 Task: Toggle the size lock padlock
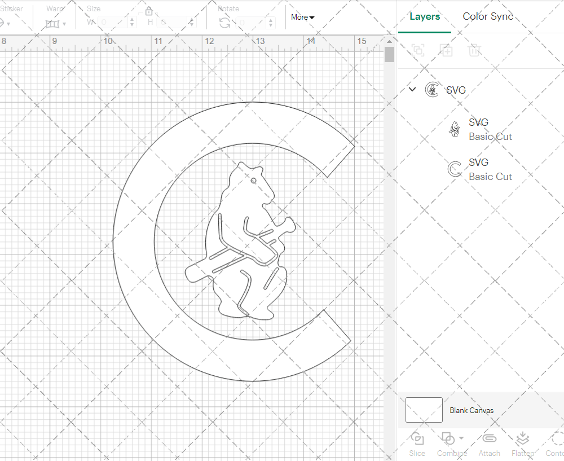point(148,10)
